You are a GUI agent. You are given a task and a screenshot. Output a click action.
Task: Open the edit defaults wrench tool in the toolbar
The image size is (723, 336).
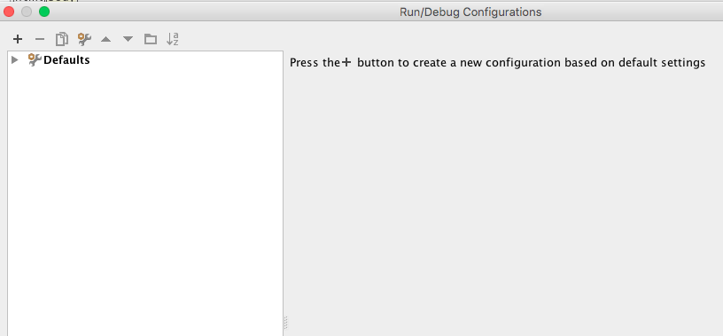(x=84, y=39)
